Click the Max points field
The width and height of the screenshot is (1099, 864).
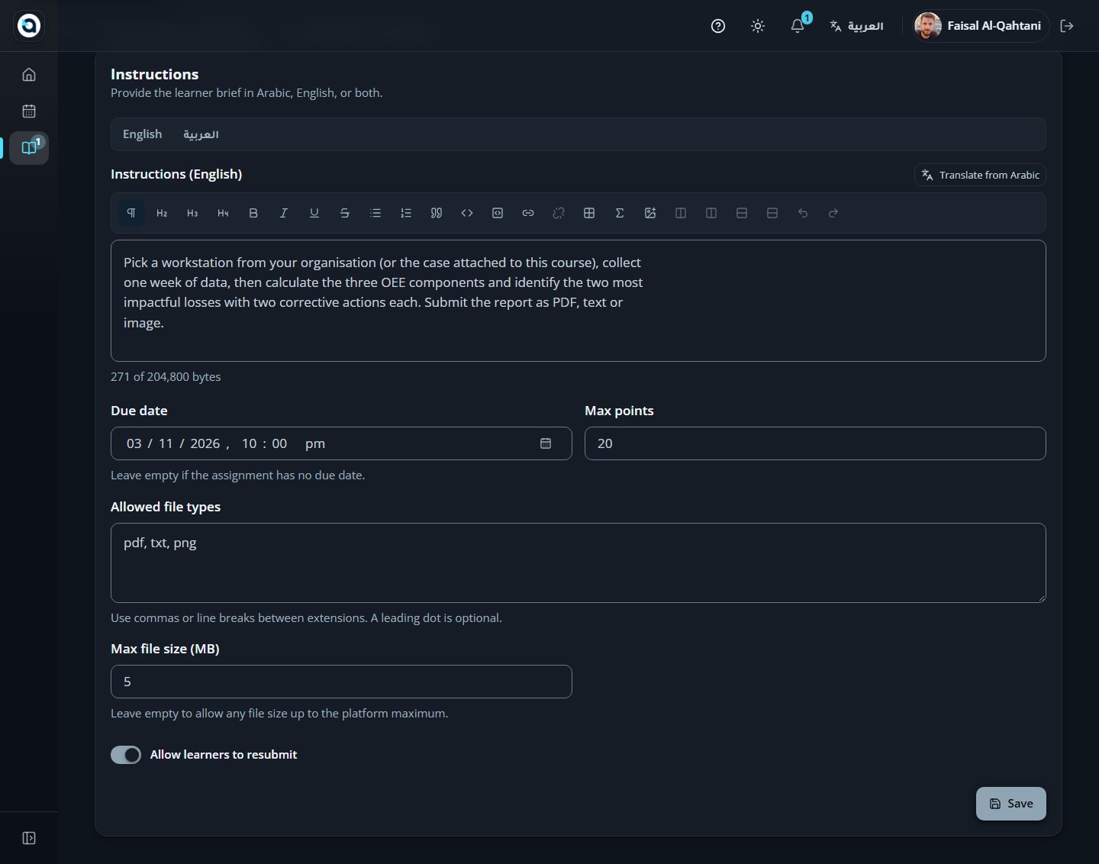815,443
